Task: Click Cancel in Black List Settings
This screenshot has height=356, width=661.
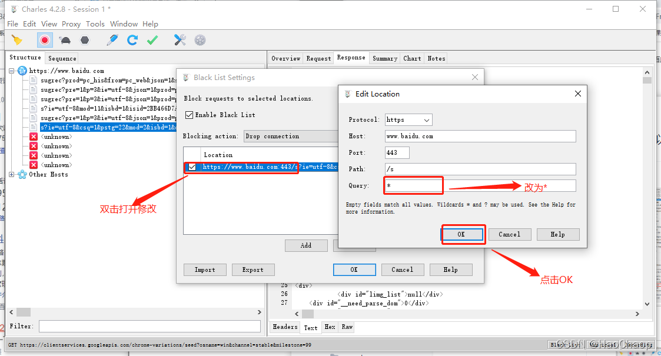Action: point(403,270)
